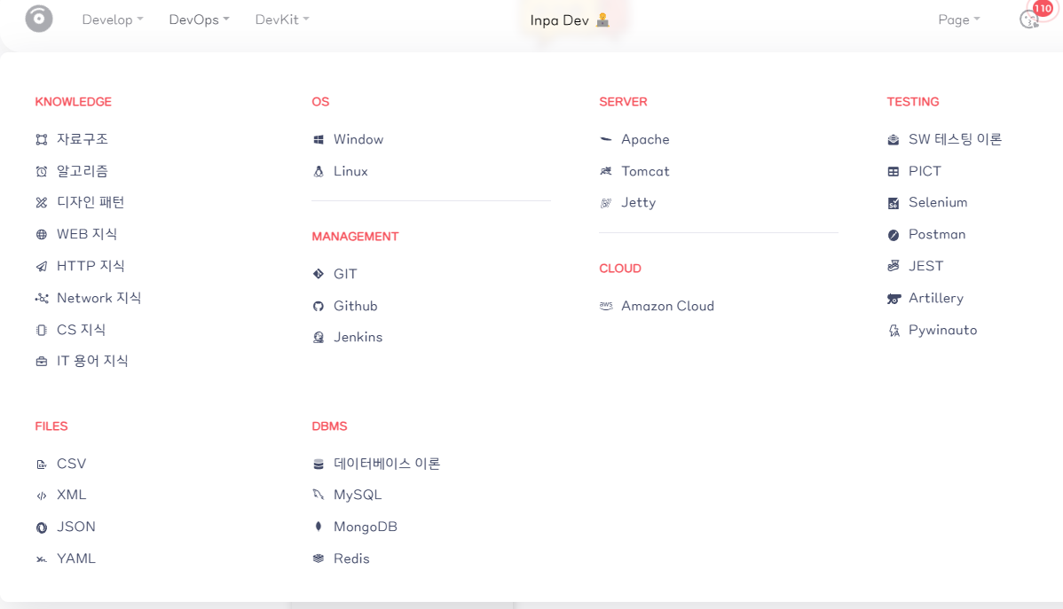Click the site logo icon in navbar
This screenshot has width=1063, height=609.
(39, 19)
